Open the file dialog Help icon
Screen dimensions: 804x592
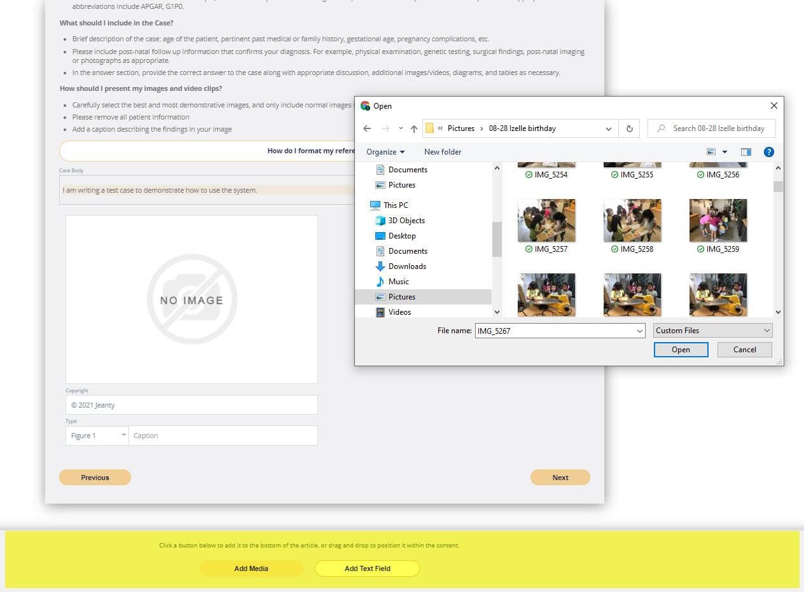click(x=768, y=152)
